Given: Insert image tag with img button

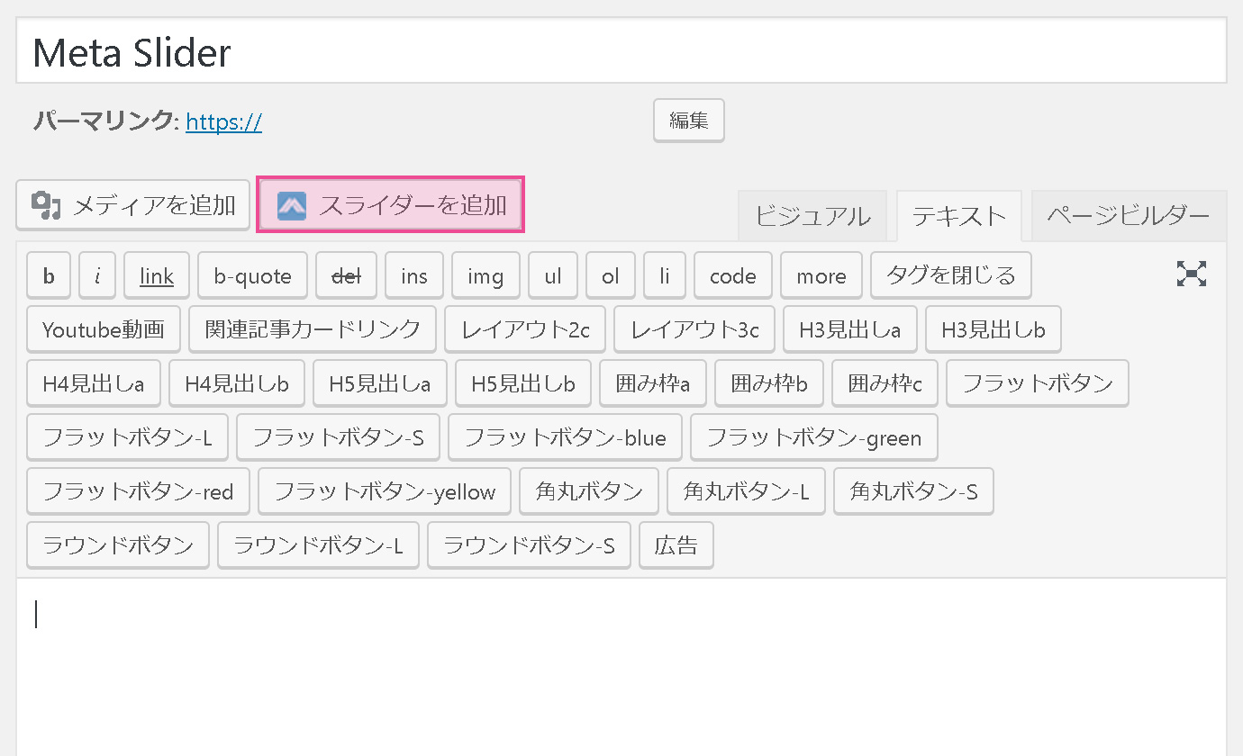Looking at the screenshot, I should pos(485,276).
